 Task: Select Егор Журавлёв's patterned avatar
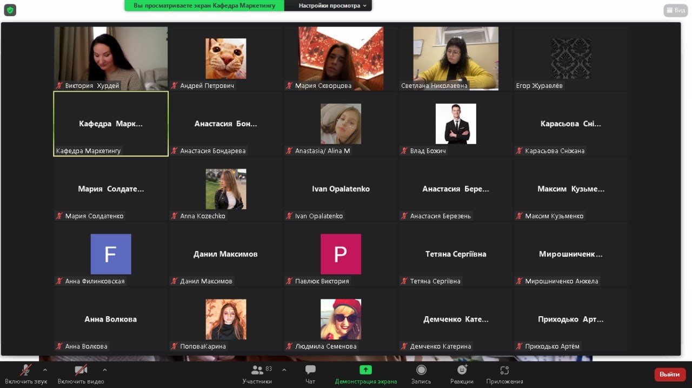571,58
